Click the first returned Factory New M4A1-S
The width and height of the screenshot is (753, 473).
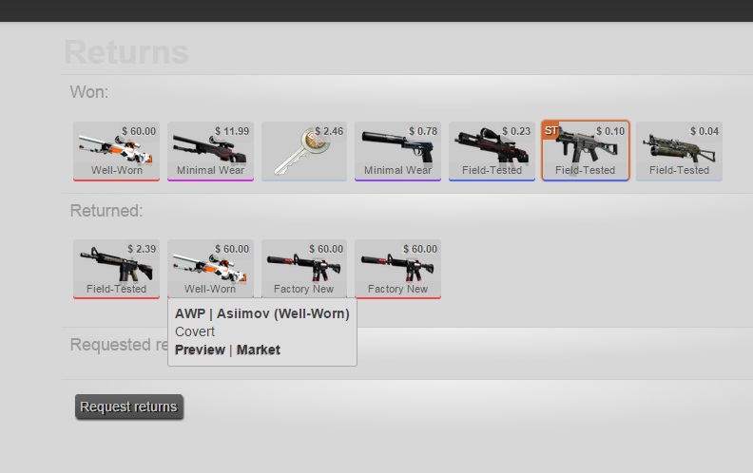point(304,269)
